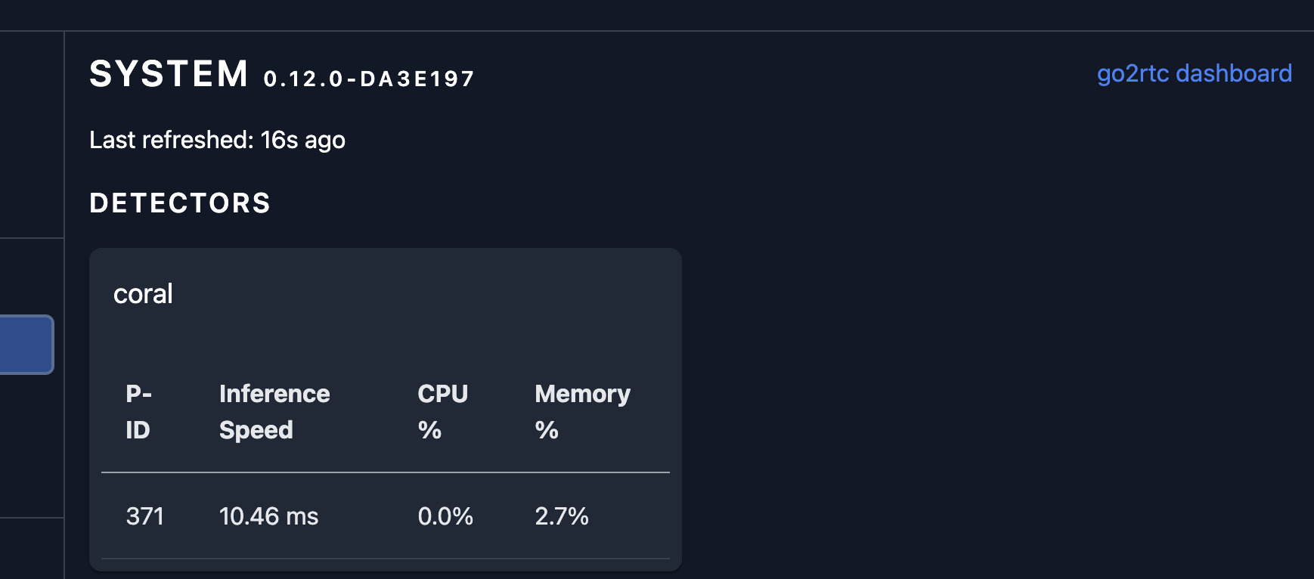Select the highlighted sidebar navigation item

coord(26,345)
